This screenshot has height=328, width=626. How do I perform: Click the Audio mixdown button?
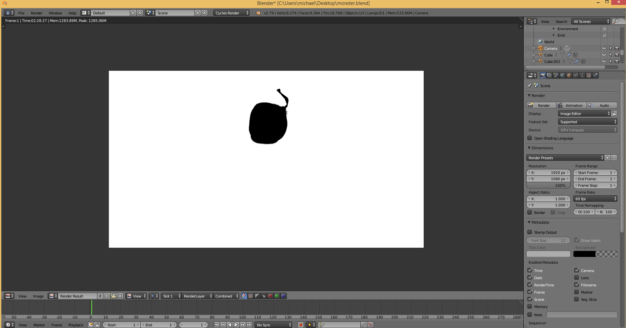(602, 105)
